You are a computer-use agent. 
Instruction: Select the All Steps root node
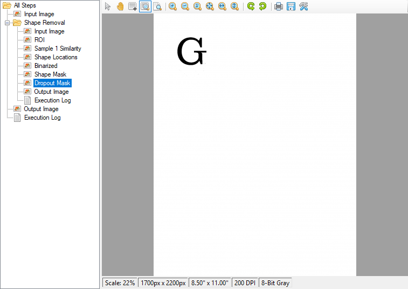coord(25,5)
